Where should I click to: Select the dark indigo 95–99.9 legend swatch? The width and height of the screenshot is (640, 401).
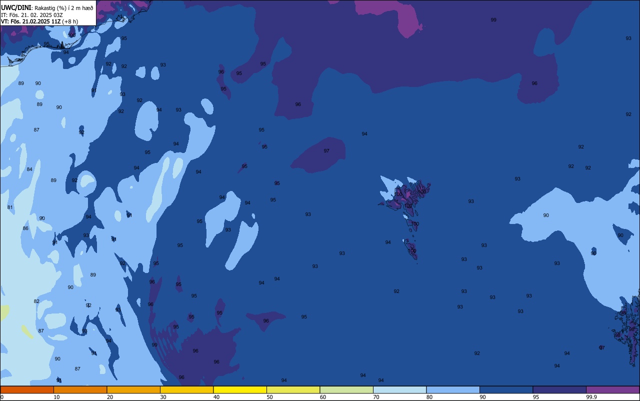559,389
